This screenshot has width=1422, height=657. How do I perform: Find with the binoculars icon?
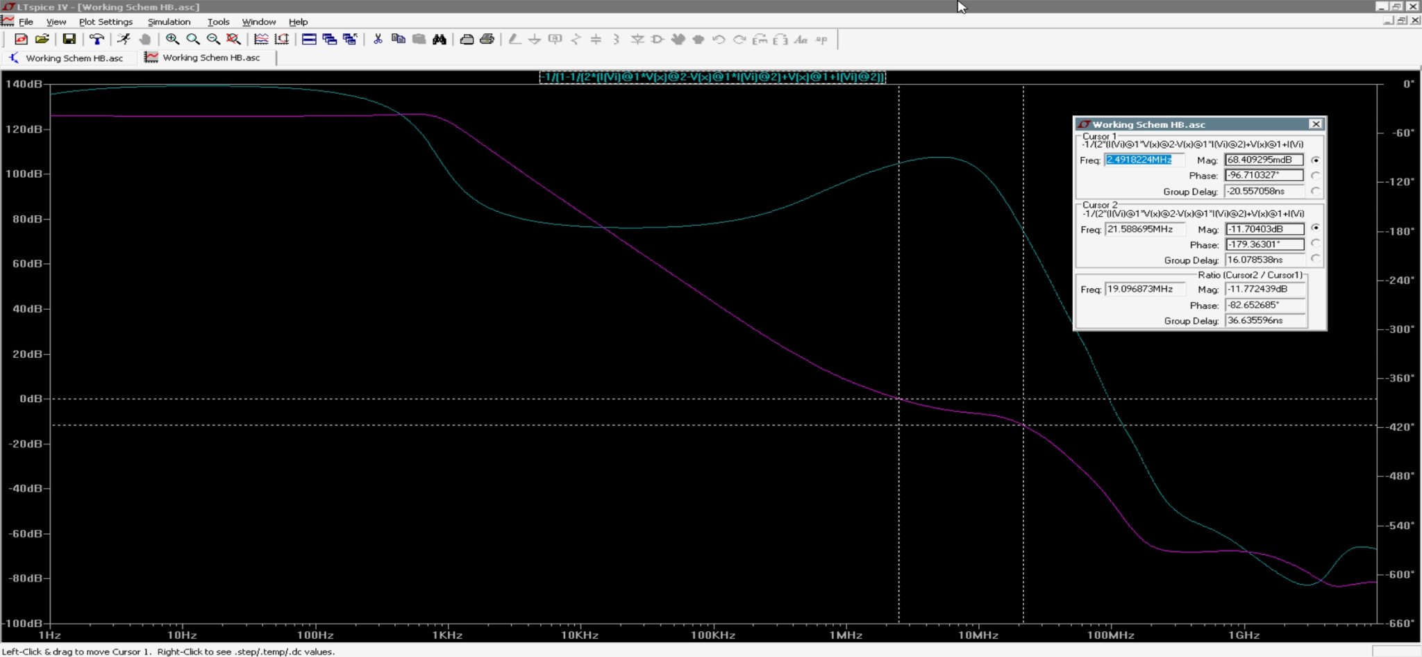tap(439, 40)
